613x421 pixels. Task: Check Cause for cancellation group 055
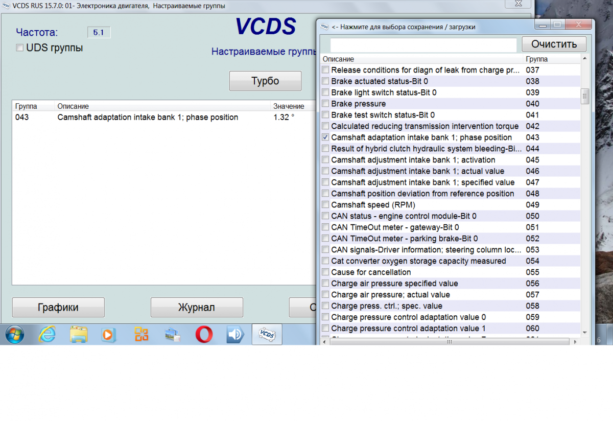pos(325,272)
